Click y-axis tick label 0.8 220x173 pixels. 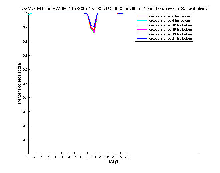coord(25,41)
